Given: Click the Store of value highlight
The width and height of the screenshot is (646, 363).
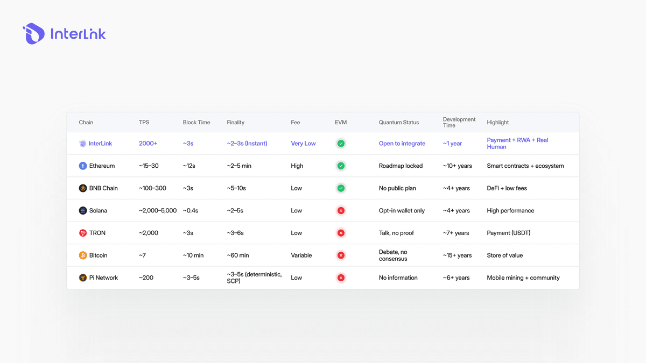Looking at the screenshot, I should point(505,255).
